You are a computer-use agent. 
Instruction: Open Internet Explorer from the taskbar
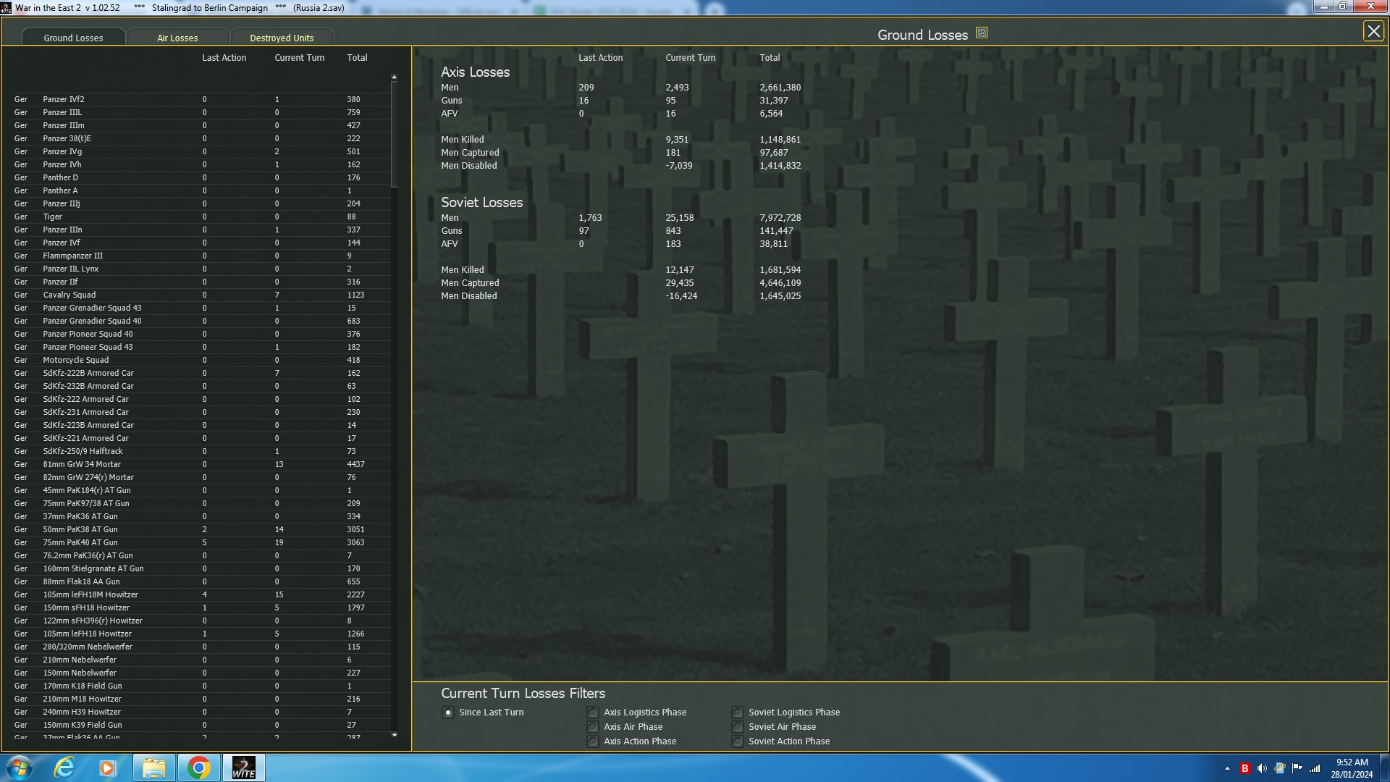tap(64, 768)
